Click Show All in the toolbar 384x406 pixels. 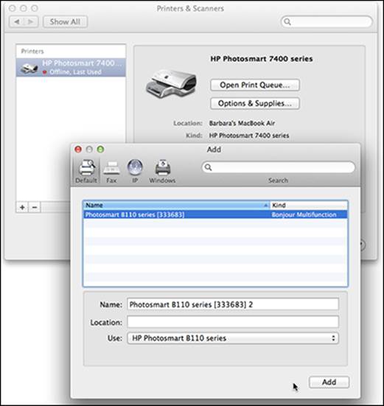pos(65,22)
